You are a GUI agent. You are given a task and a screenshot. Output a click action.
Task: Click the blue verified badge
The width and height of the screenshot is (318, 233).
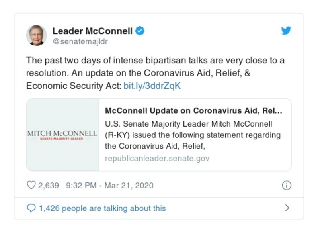[140, 31]
